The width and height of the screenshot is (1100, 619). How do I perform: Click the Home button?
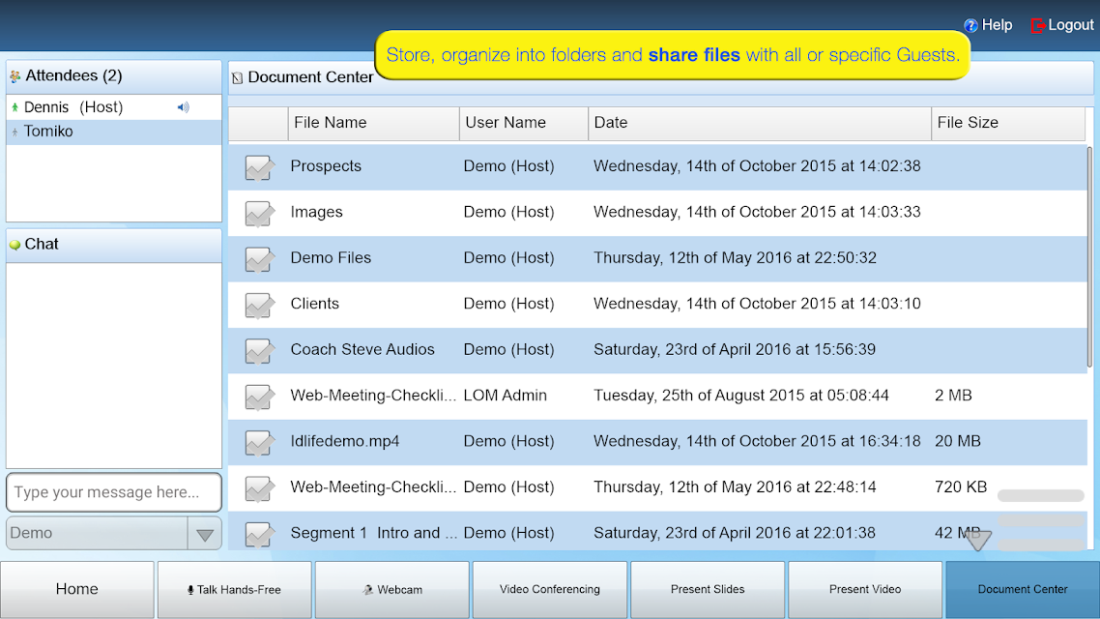77,590
